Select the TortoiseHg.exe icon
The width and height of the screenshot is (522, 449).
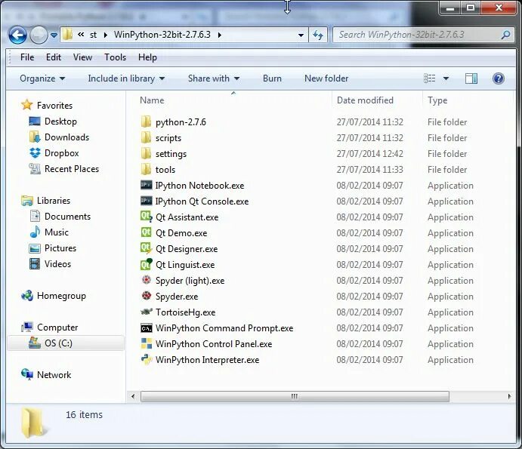pyautogui.click(x=147, y=312)
